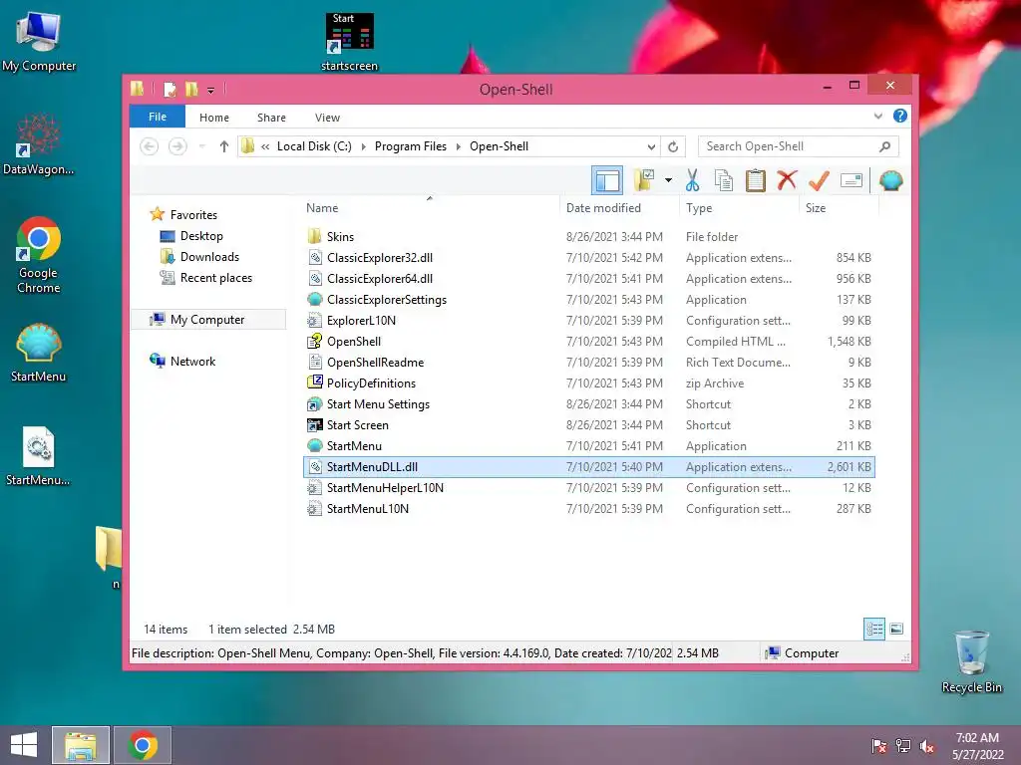1021x765 pixels.
Task: Expand the breadcrumb overflow chevrons
Action: tap(265, 146)
